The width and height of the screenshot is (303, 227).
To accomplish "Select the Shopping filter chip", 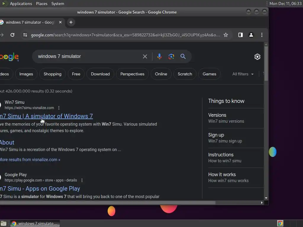I will [53, 74].
